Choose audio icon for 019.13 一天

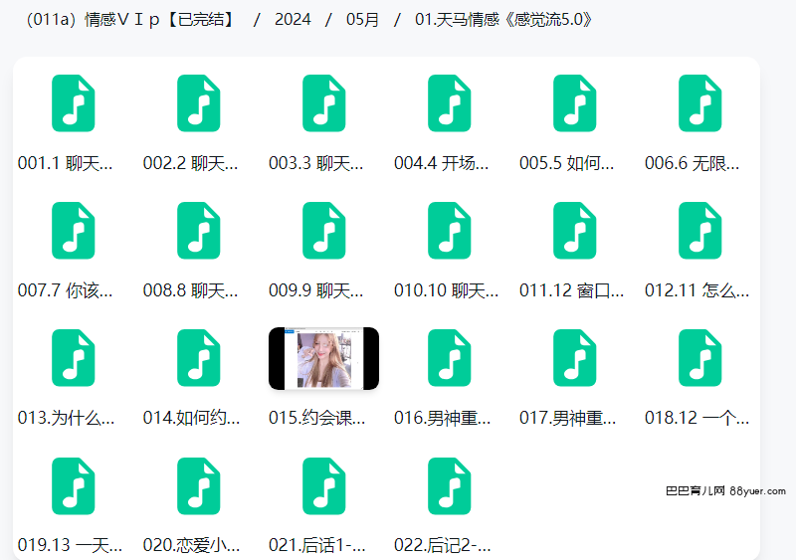[x=73, y=485]
